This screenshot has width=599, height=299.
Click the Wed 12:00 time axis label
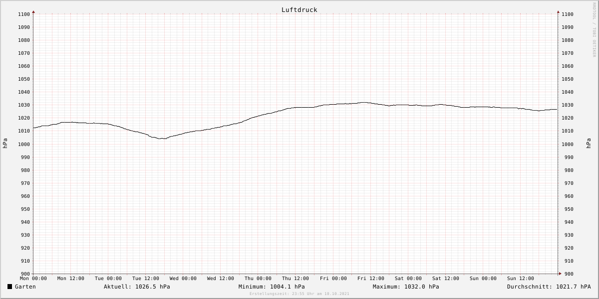(x=221, y=279)
